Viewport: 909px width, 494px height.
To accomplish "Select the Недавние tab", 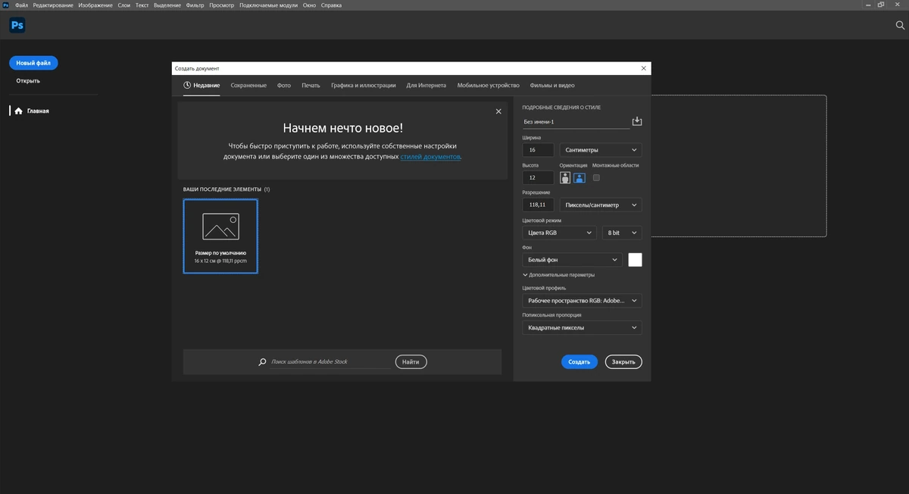I will 201,86.
